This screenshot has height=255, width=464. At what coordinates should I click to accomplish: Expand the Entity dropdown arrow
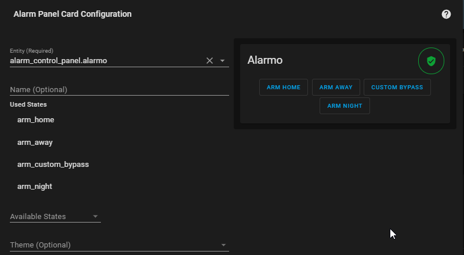click(222, 61)
